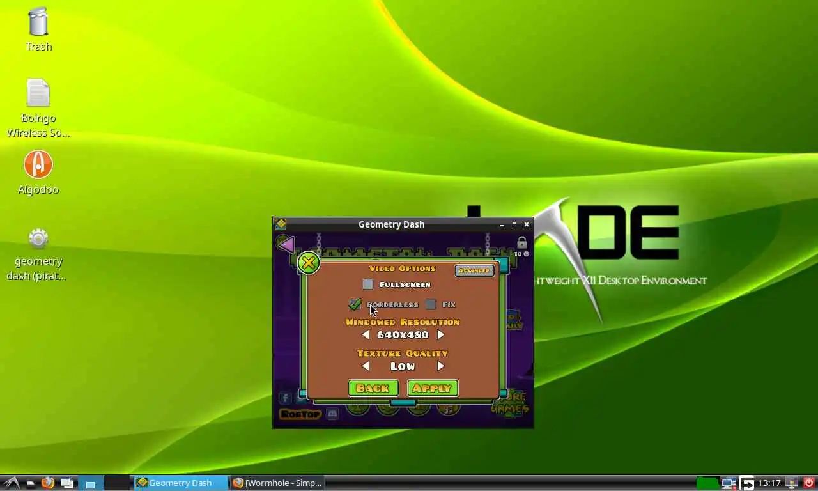The image size is (818, 491).
Task: Open the Geometry Dash window menu icon
Action: tap(280, 224)
